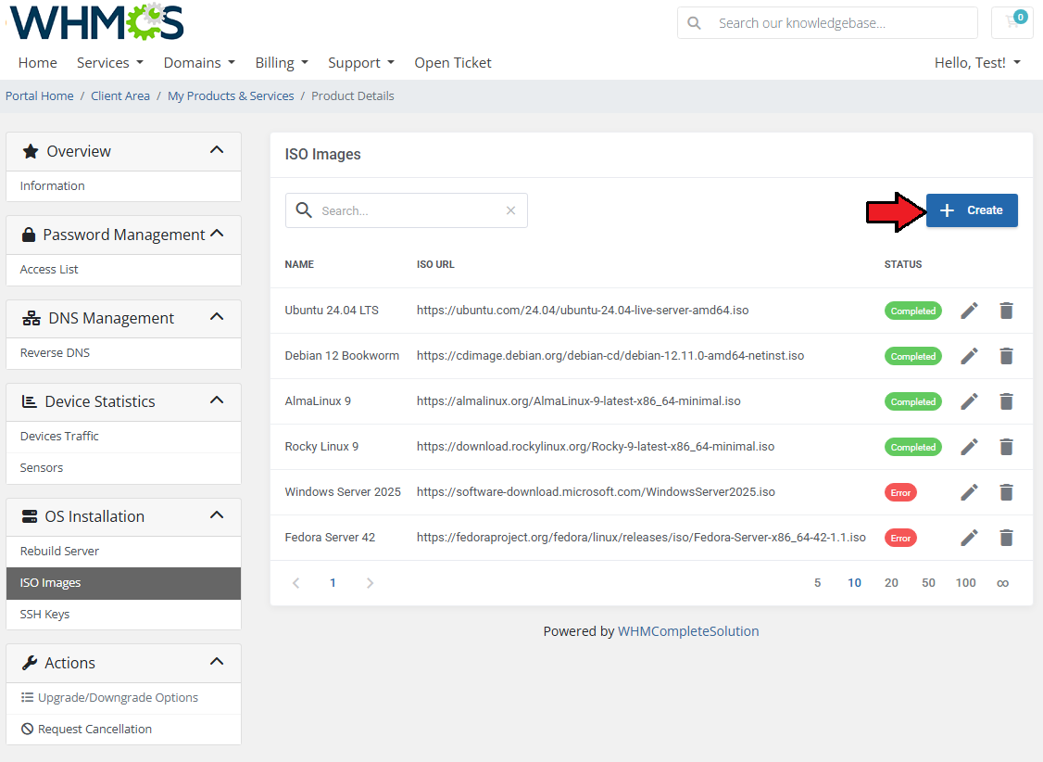Open Access List in the sidebar
This screenshot has width=1043, height=762.
(x=124, y=270)
